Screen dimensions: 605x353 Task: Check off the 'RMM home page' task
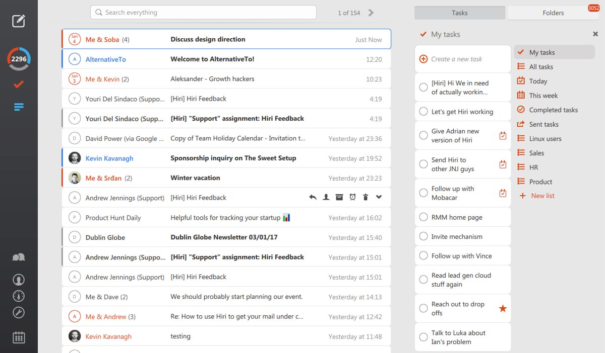click(423, 217)
